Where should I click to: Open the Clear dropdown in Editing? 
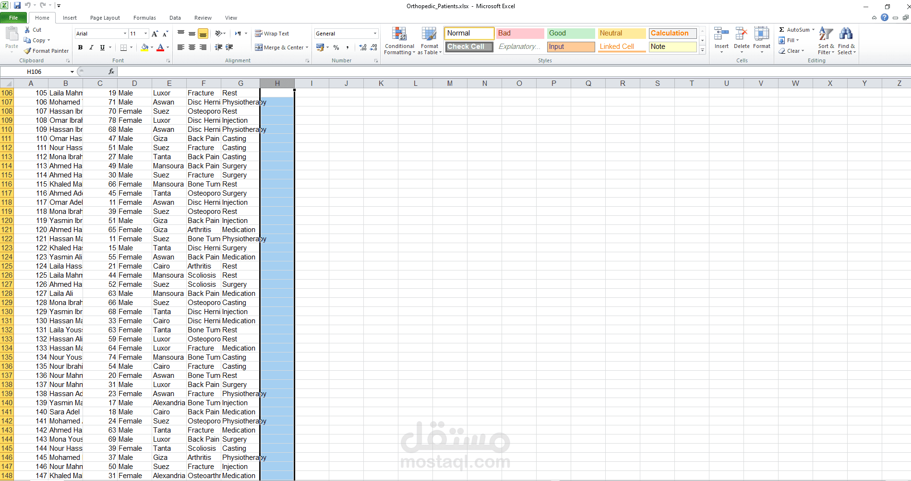click(x=791, y=51)
